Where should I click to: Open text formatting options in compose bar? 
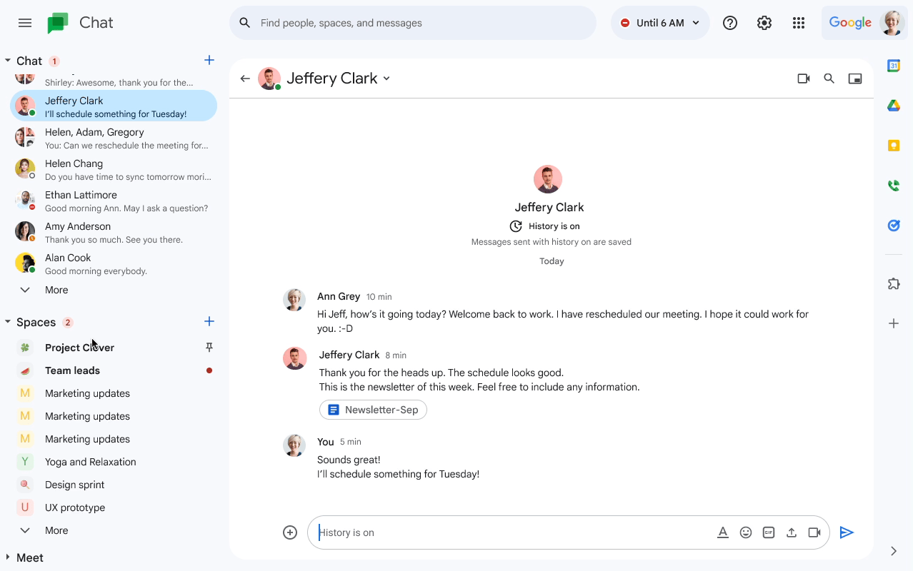click(723, 532)
